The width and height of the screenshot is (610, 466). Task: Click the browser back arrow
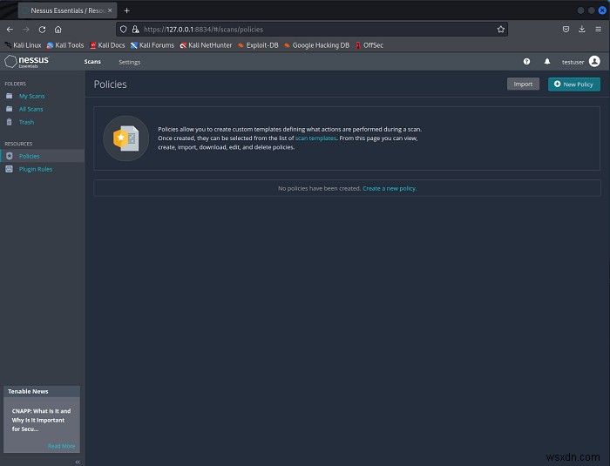(x=10, y=30)
